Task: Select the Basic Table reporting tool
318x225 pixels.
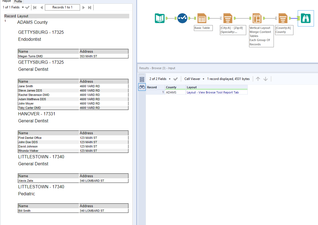Action: (202, 18)
